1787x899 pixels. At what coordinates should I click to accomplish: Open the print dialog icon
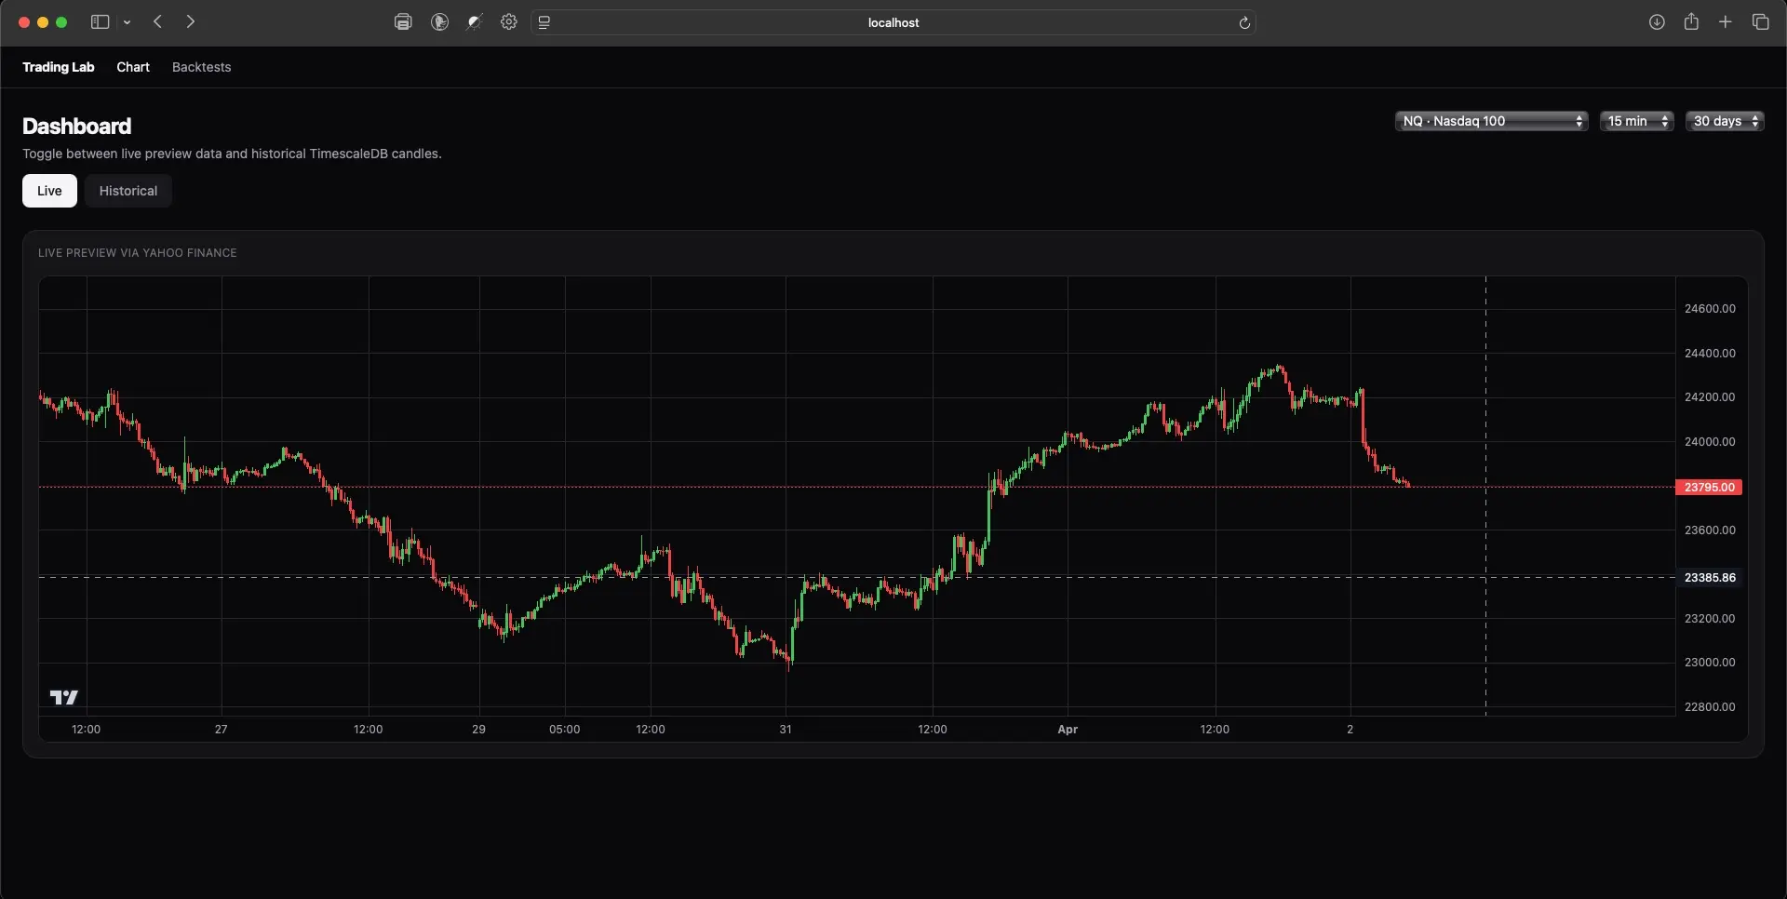point(403,21)
